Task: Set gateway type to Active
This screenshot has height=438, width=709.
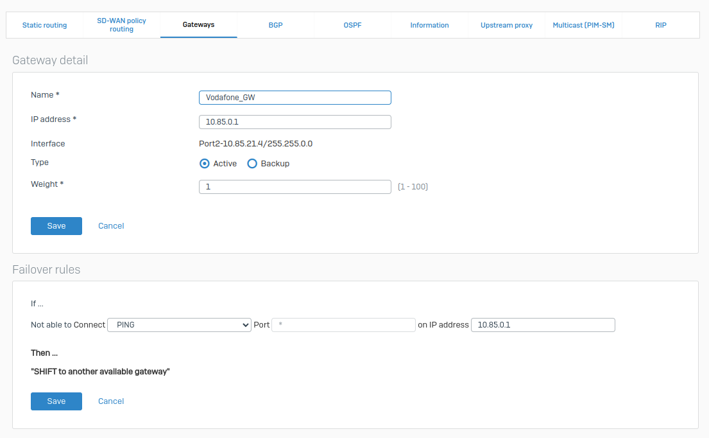Action: point(204,163)
